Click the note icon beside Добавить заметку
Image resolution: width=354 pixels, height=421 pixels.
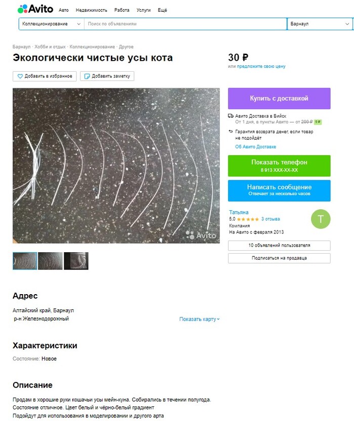(87, 76)
